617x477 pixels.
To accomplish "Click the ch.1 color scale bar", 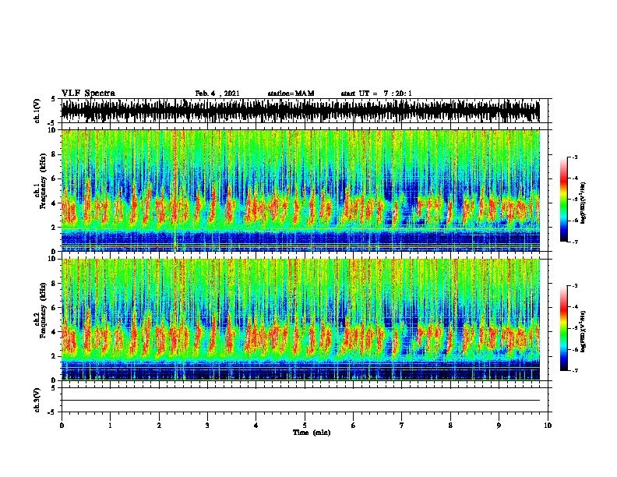I will click(563, 200).
